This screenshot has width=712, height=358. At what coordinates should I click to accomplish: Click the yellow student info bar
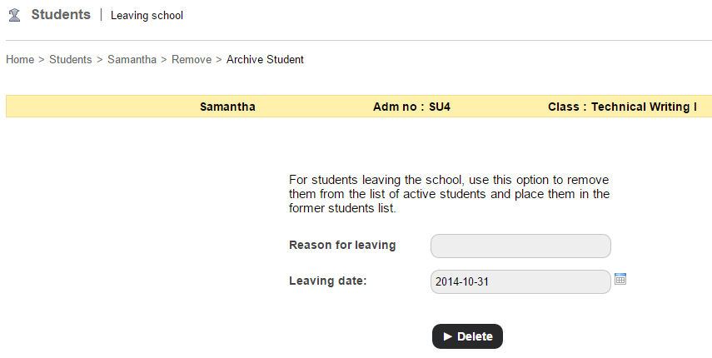click(100, 107)
